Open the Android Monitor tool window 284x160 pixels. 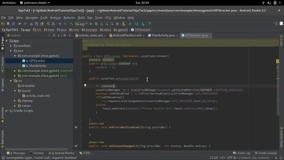pos(61,153)
